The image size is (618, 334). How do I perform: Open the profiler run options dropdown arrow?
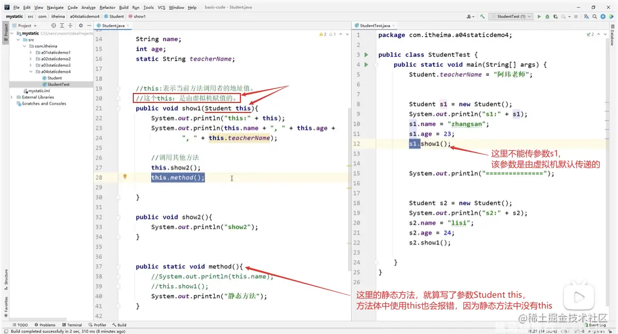(x=569, y=17)
